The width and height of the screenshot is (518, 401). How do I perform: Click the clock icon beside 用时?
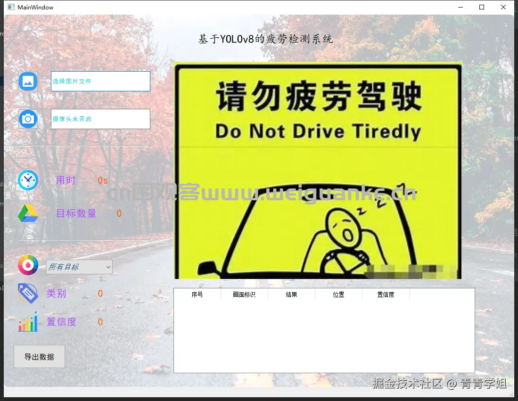[x=28, y=180]
